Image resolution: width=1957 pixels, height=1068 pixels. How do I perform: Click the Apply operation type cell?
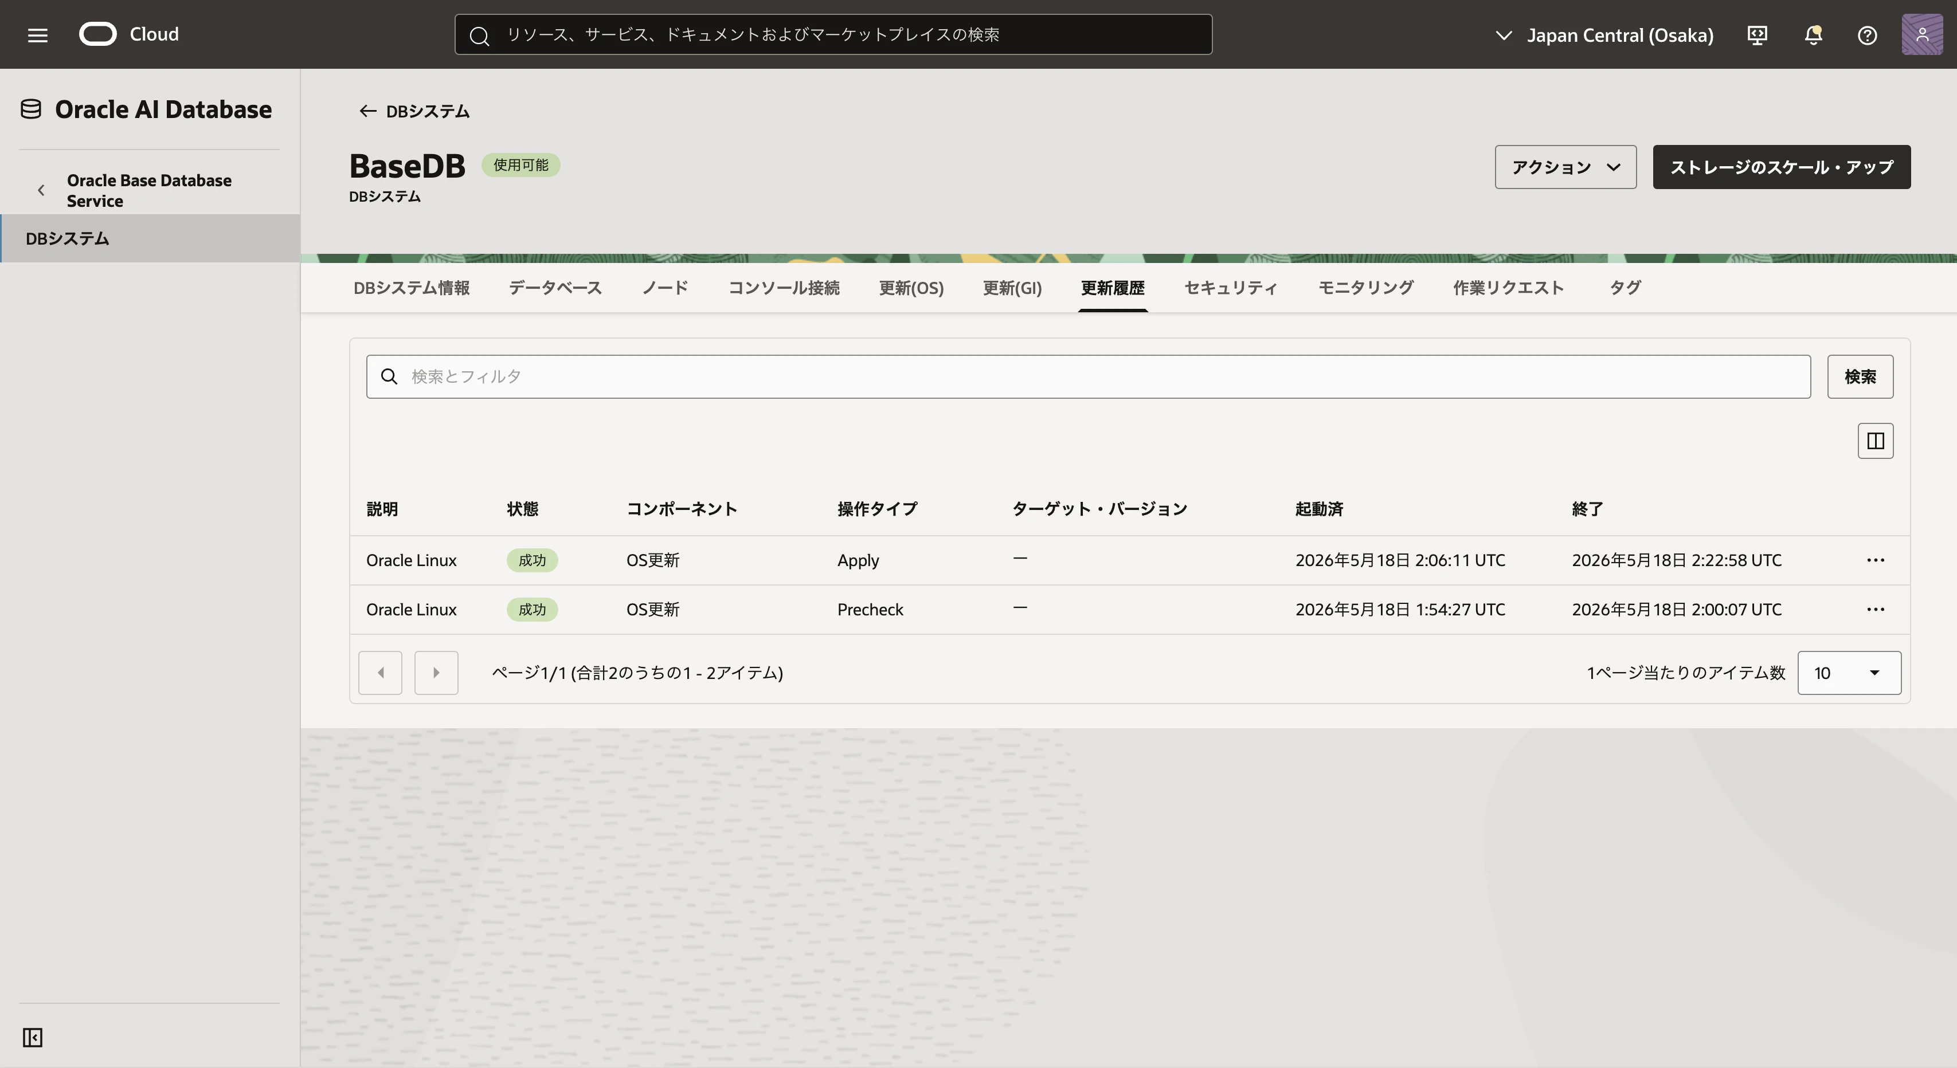pyautogui.click(x=859, y=560)
